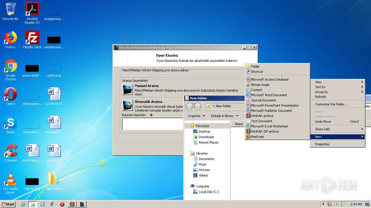The image size is (371, 208).
Task: Click the Name column header
Action: [239, 124]
